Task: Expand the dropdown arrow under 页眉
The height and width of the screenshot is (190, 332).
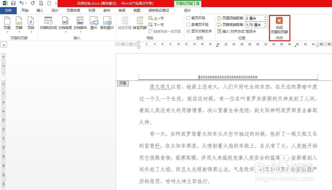Action: (x=7, y=32)
